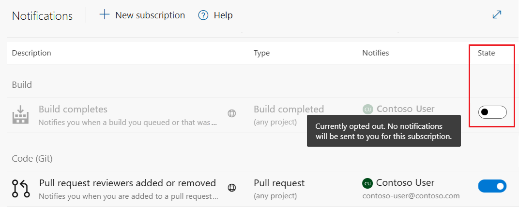Viewport: 519px width, 207px height.
Task: Click the contoso-user@contoso.com email address
Action: (x=411, y=196)
